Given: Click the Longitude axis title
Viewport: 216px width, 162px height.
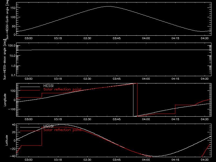Looking at the screenshot, I should [5, 100].
